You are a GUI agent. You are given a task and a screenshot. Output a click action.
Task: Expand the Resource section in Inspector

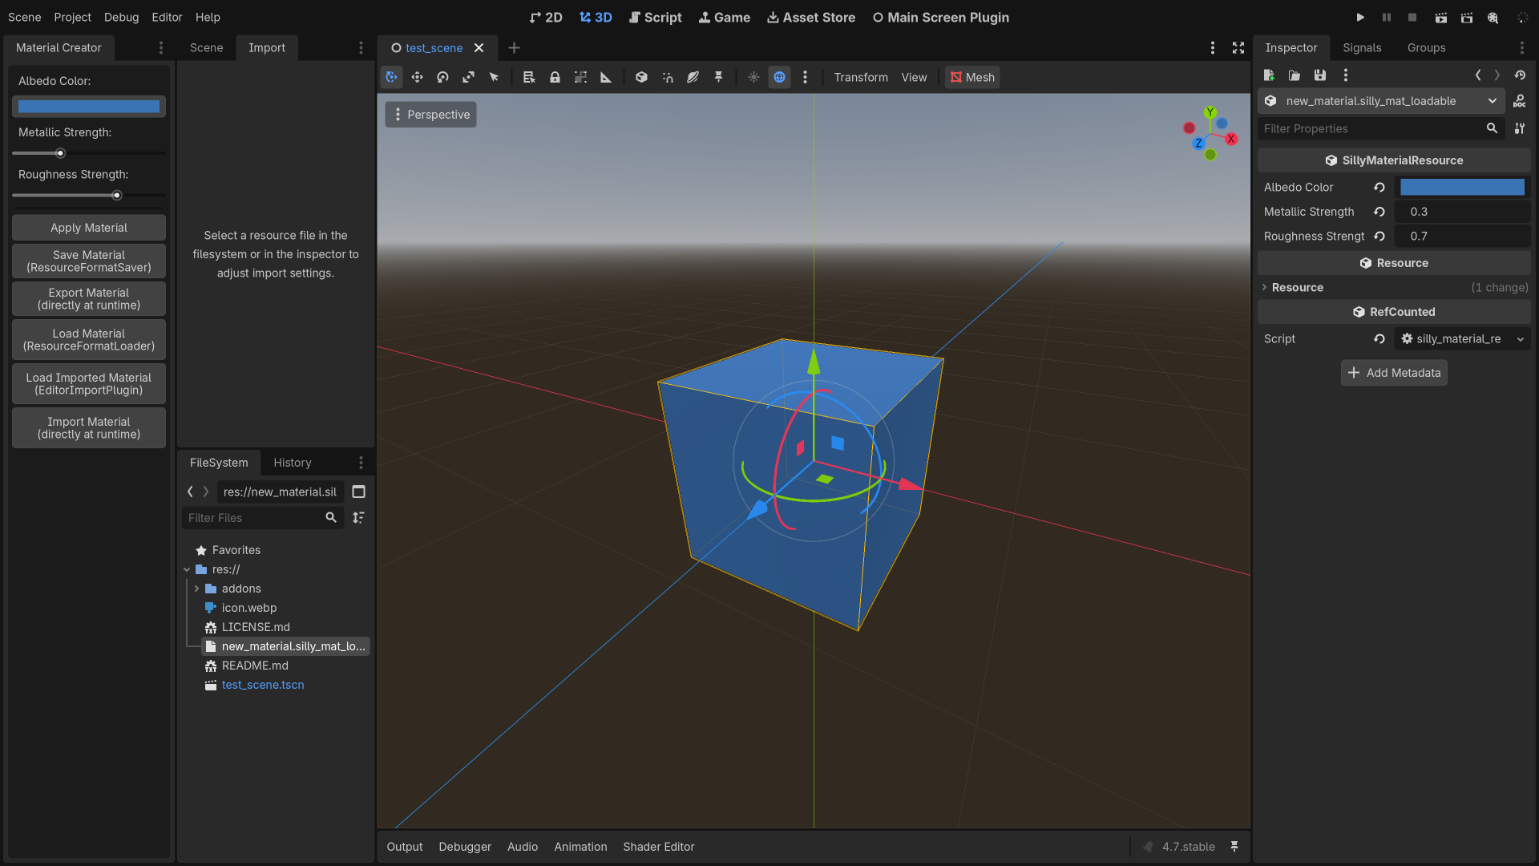(x=1394, y=287)
